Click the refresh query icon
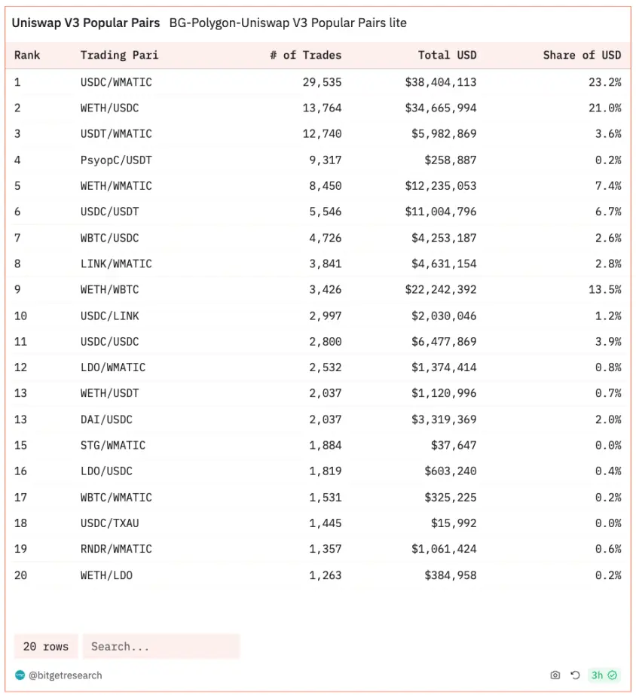The width and height of the screenshot is (636, 695). point(575,675)
